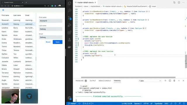Click the 'frontend' breadcrumb
This screenshot has width=187, height=105.
(x=78, y=6)
